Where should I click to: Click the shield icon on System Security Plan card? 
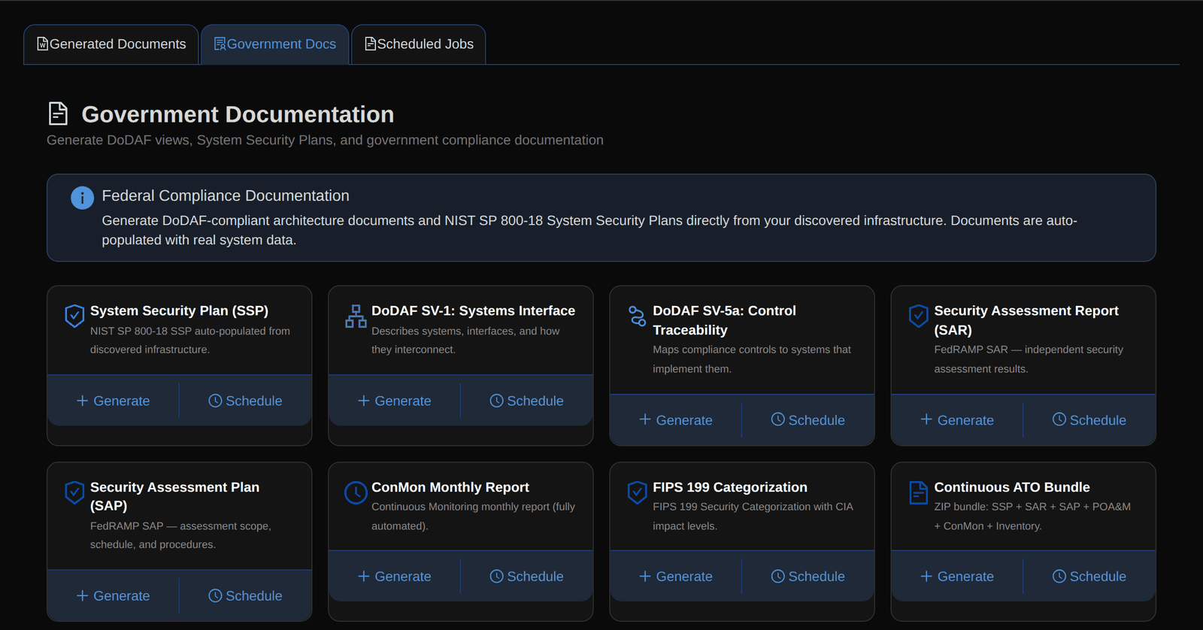point(74,316)
